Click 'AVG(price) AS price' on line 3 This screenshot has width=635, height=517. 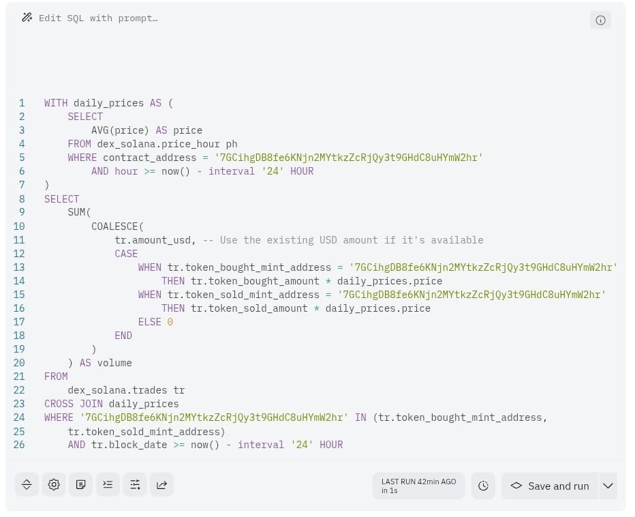pyautogui.click(x=146, y=130)
